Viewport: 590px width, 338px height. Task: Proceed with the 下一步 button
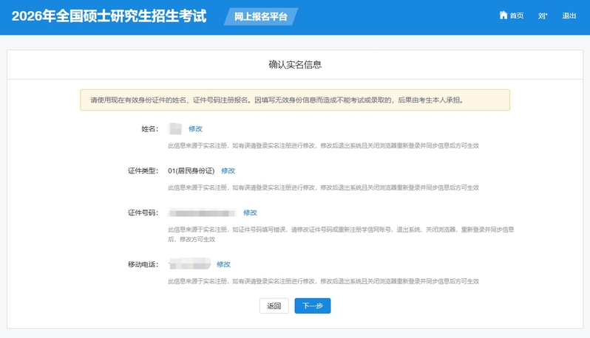point(312,306)
